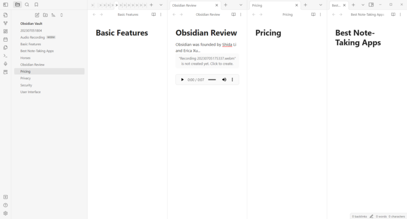Open command palette ribbon icon
This screenshot has width=407, height=219.
(x=6, y=56)
